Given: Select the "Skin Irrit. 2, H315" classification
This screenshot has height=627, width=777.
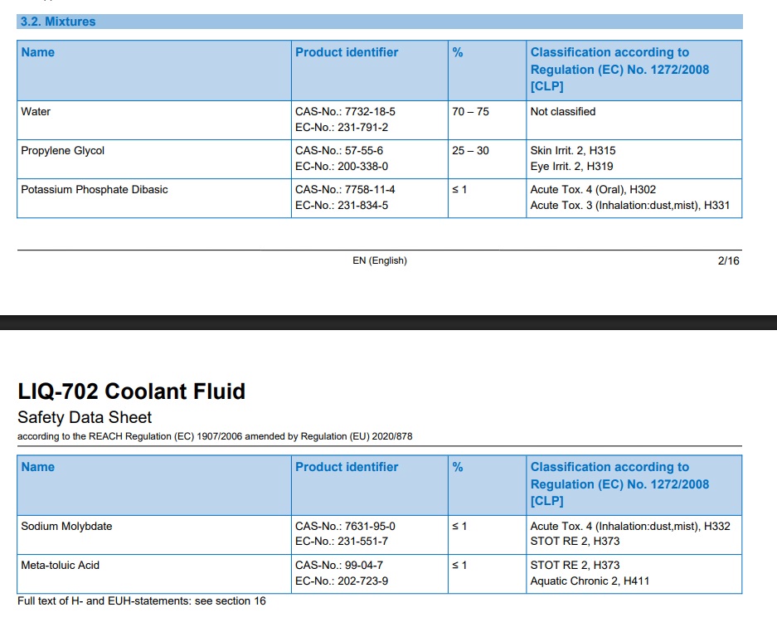Looking at the screenshot, I should tap(573, 151).
